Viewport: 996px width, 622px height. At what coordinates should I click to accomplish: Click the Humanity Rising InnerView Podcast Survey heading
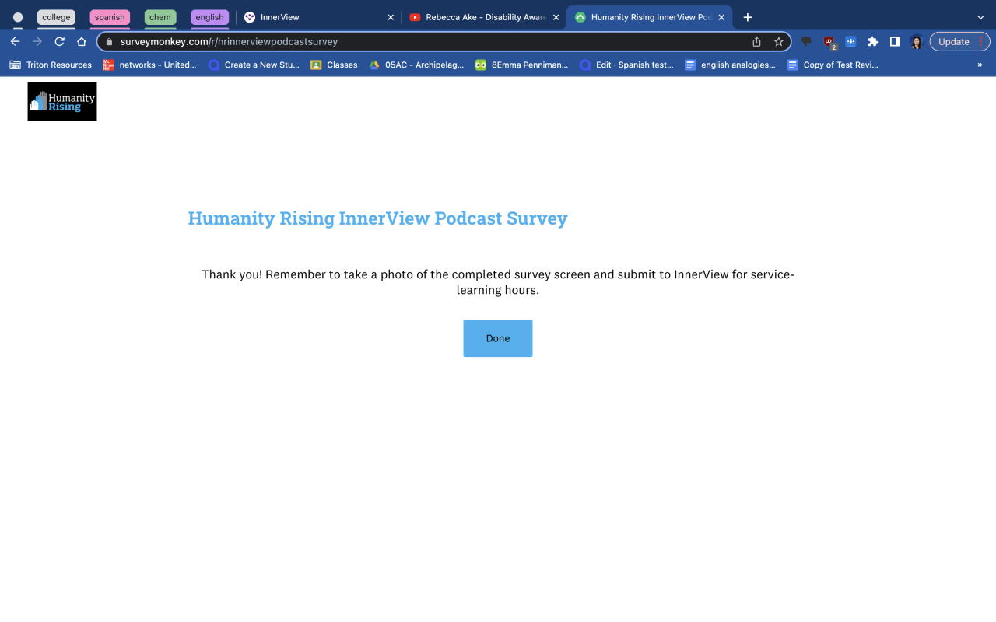coord(377,218)
